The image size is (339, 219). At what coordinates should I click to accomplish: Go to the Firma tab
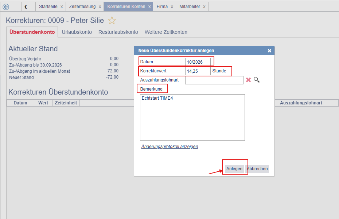162,7
